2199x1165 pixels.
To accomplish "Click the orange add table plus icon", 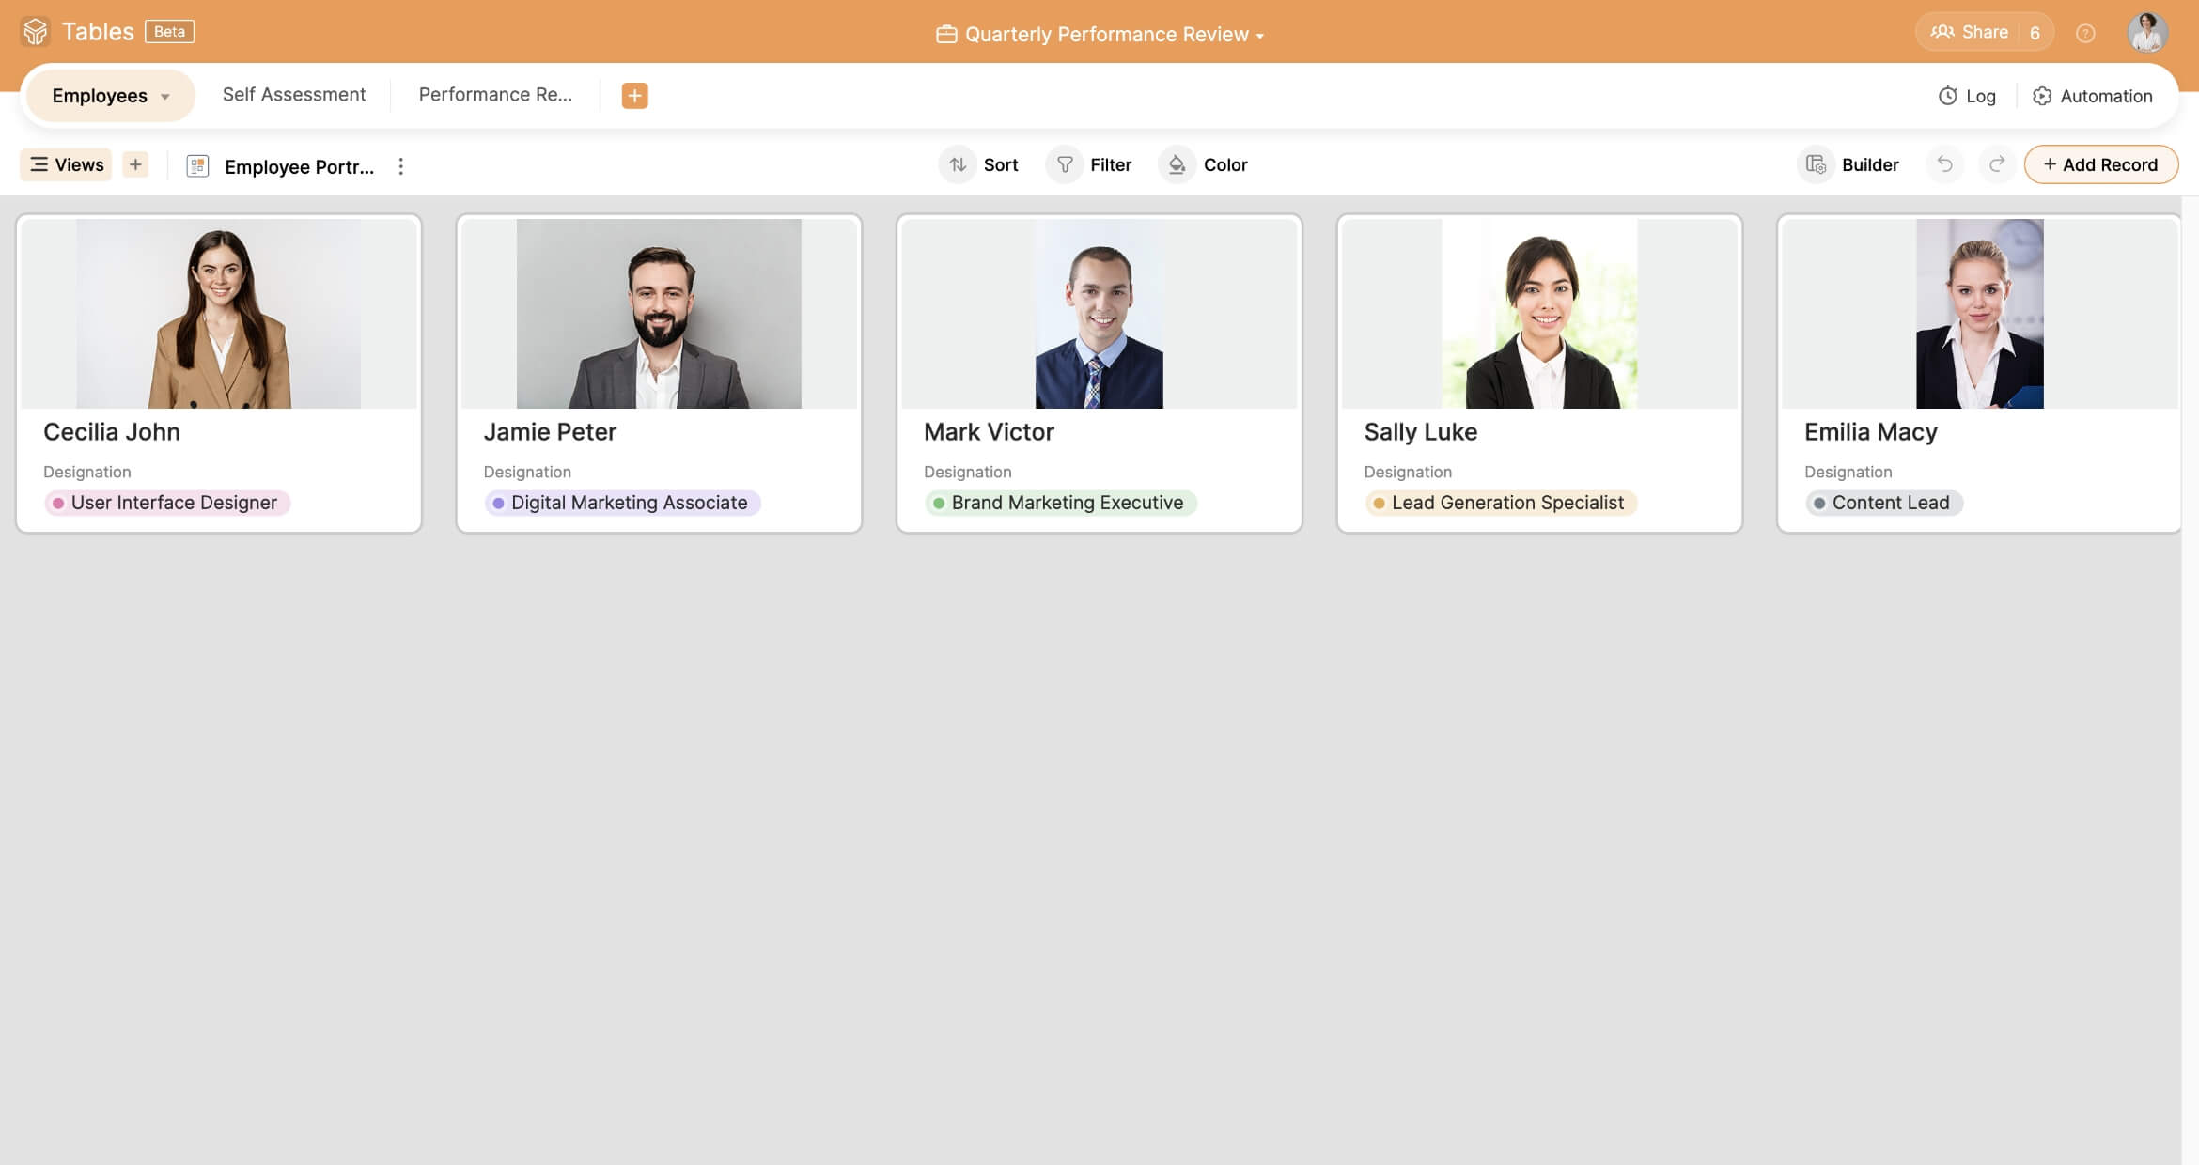I will tap(634, 95).
